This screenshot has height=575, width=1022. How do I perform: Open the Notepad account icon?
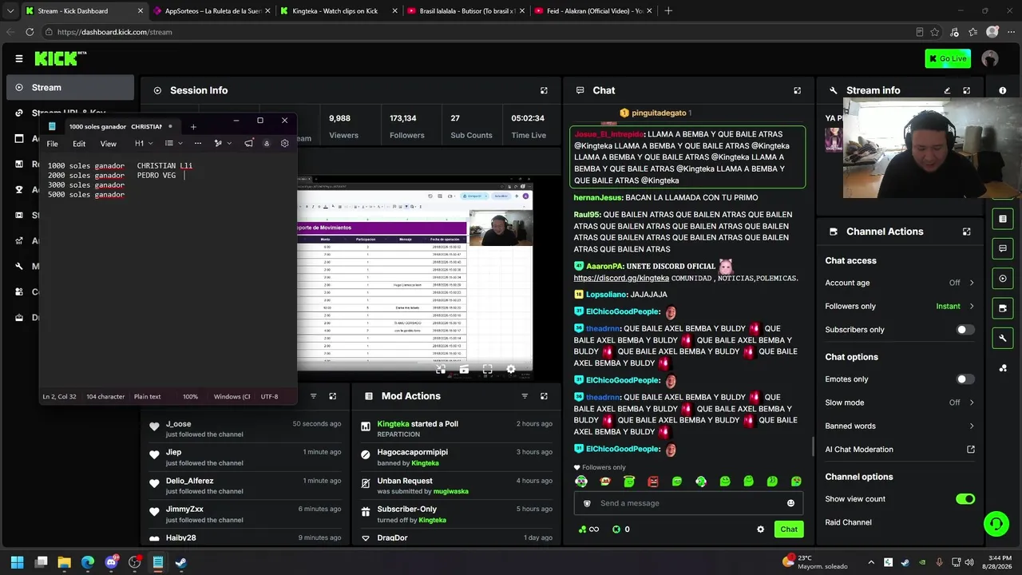tap(267, 144)
